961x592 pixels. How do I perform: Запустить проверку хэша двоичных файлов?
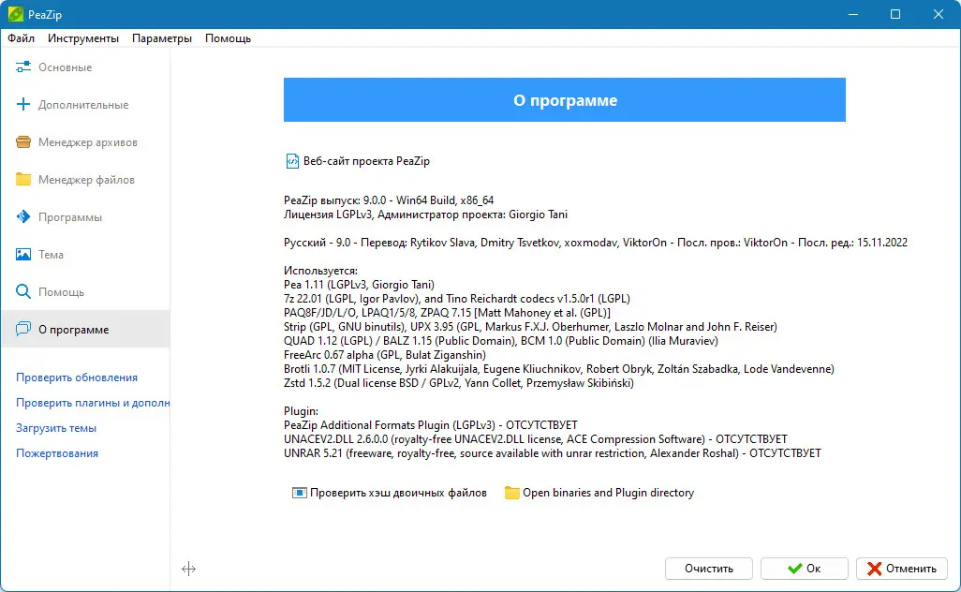coord(393,493)
